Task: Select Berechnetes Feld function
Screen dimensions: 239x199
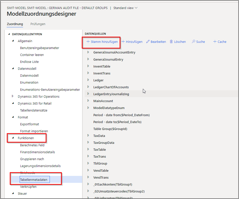Action: 32,145
